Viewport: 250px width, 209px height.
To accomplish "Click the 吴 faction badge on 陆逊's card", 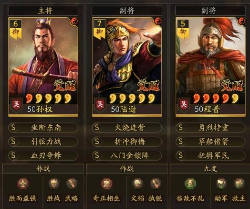I will point(100,104).
